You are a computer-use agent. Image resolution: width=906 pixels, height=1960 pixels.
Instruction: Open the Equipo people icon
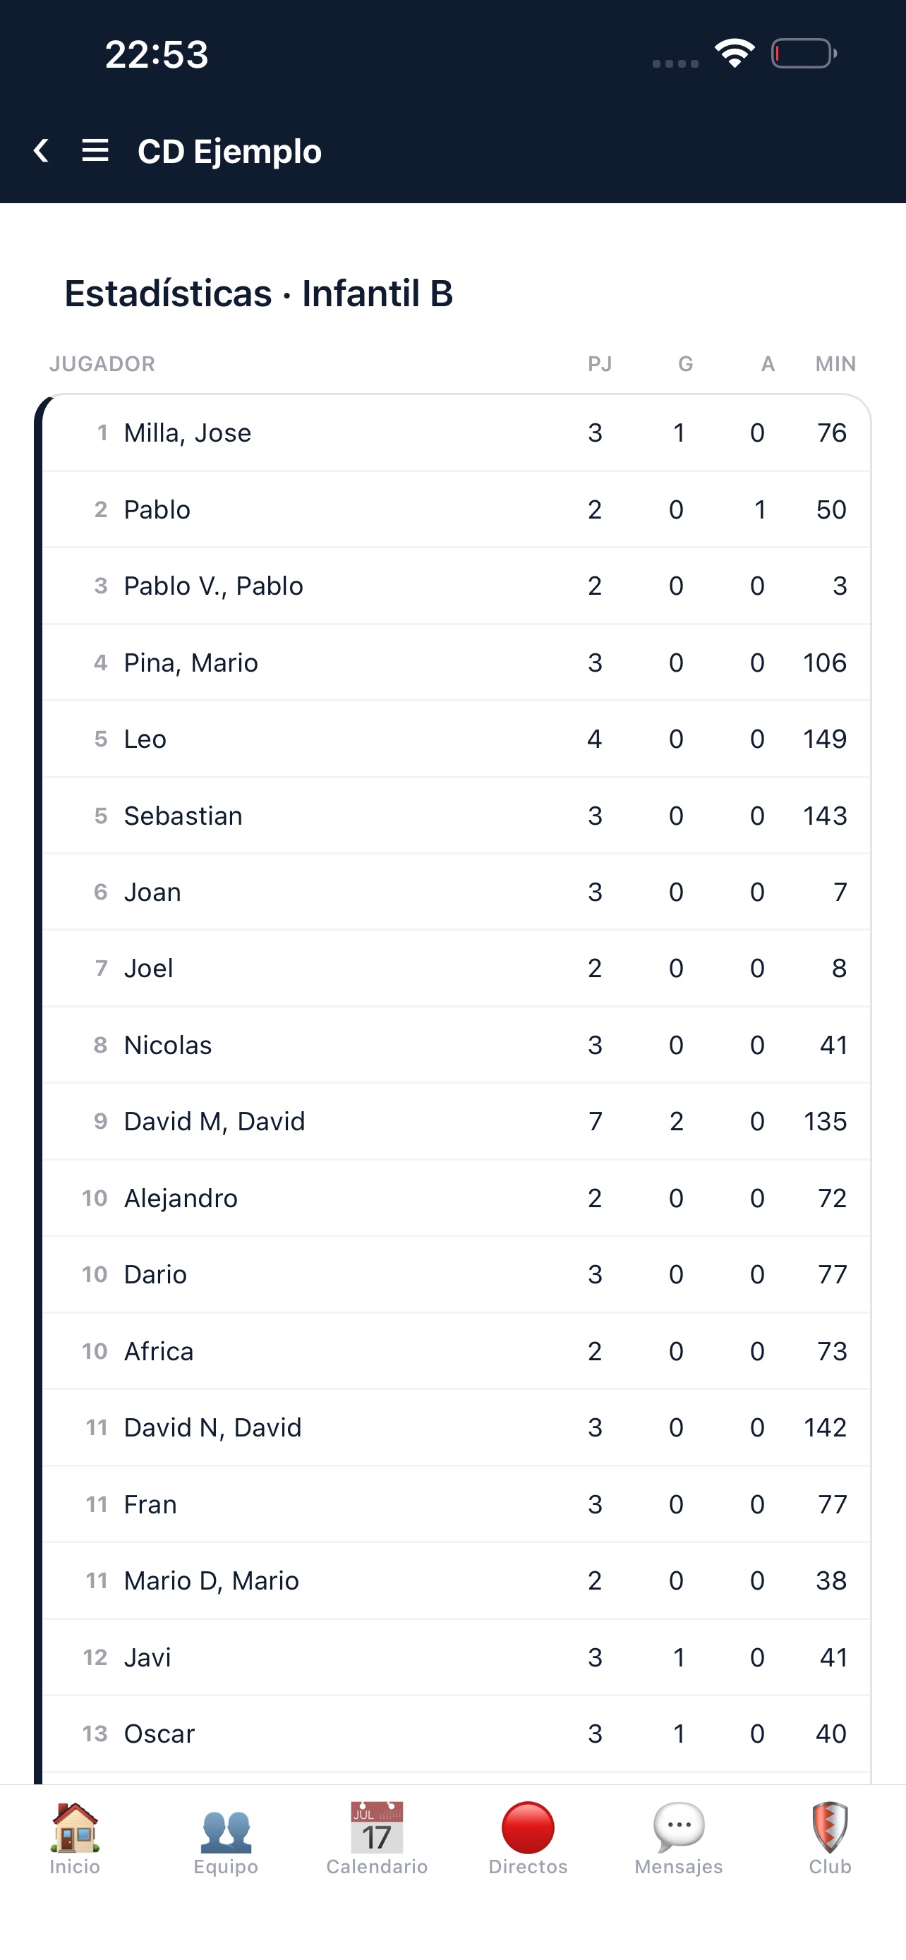click(226, 1830)
